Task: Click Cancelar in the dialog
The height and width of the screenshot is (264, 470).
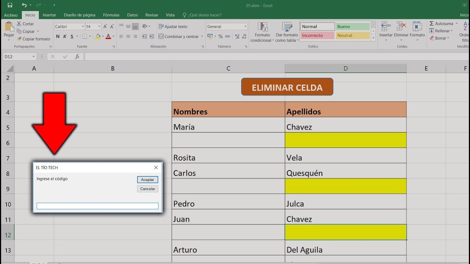Action: coord(148,189)
